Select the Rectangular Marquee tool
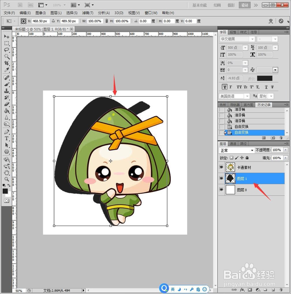This screenshot has width=291, height=294. 7,43
